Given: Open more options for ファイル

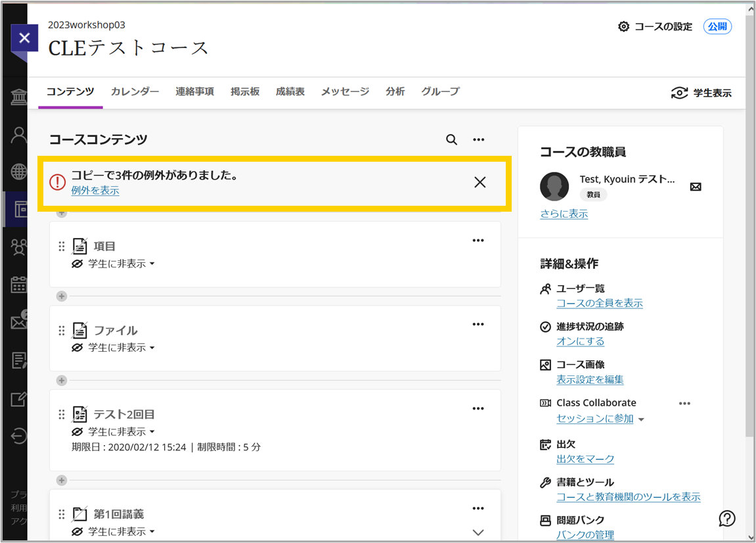Looking at the screenshot, I should point(478,324).
